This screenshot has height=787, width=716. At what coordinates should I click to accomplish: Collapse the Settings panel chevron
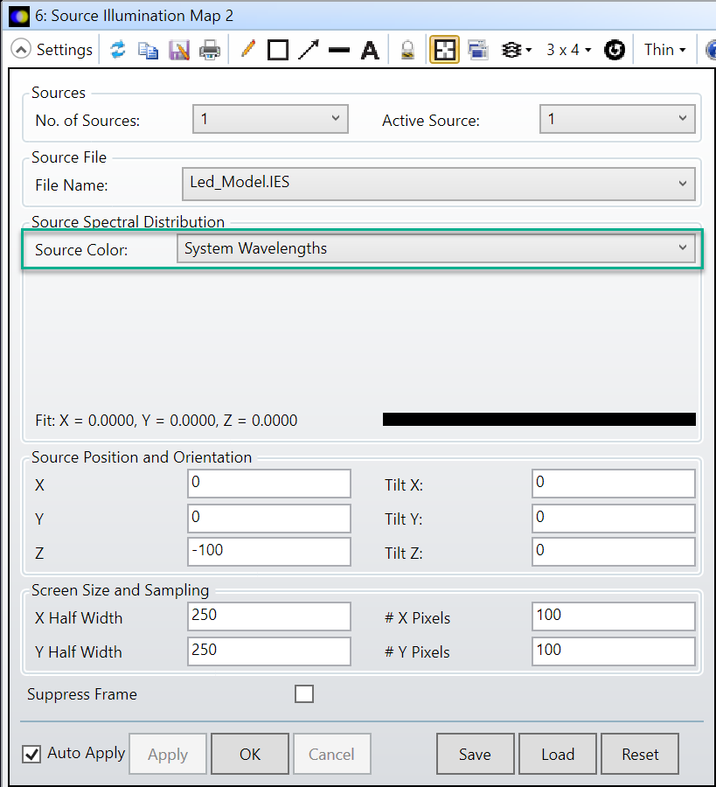(21, 50)
